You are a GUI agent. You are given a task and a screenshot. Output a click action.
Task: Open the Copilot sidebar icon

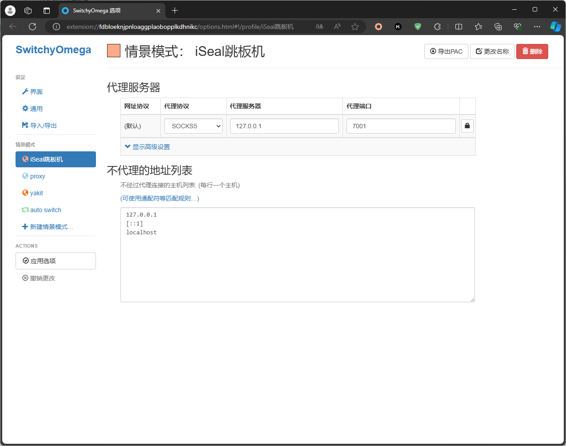pyautogui.click(x=555, y=27)
